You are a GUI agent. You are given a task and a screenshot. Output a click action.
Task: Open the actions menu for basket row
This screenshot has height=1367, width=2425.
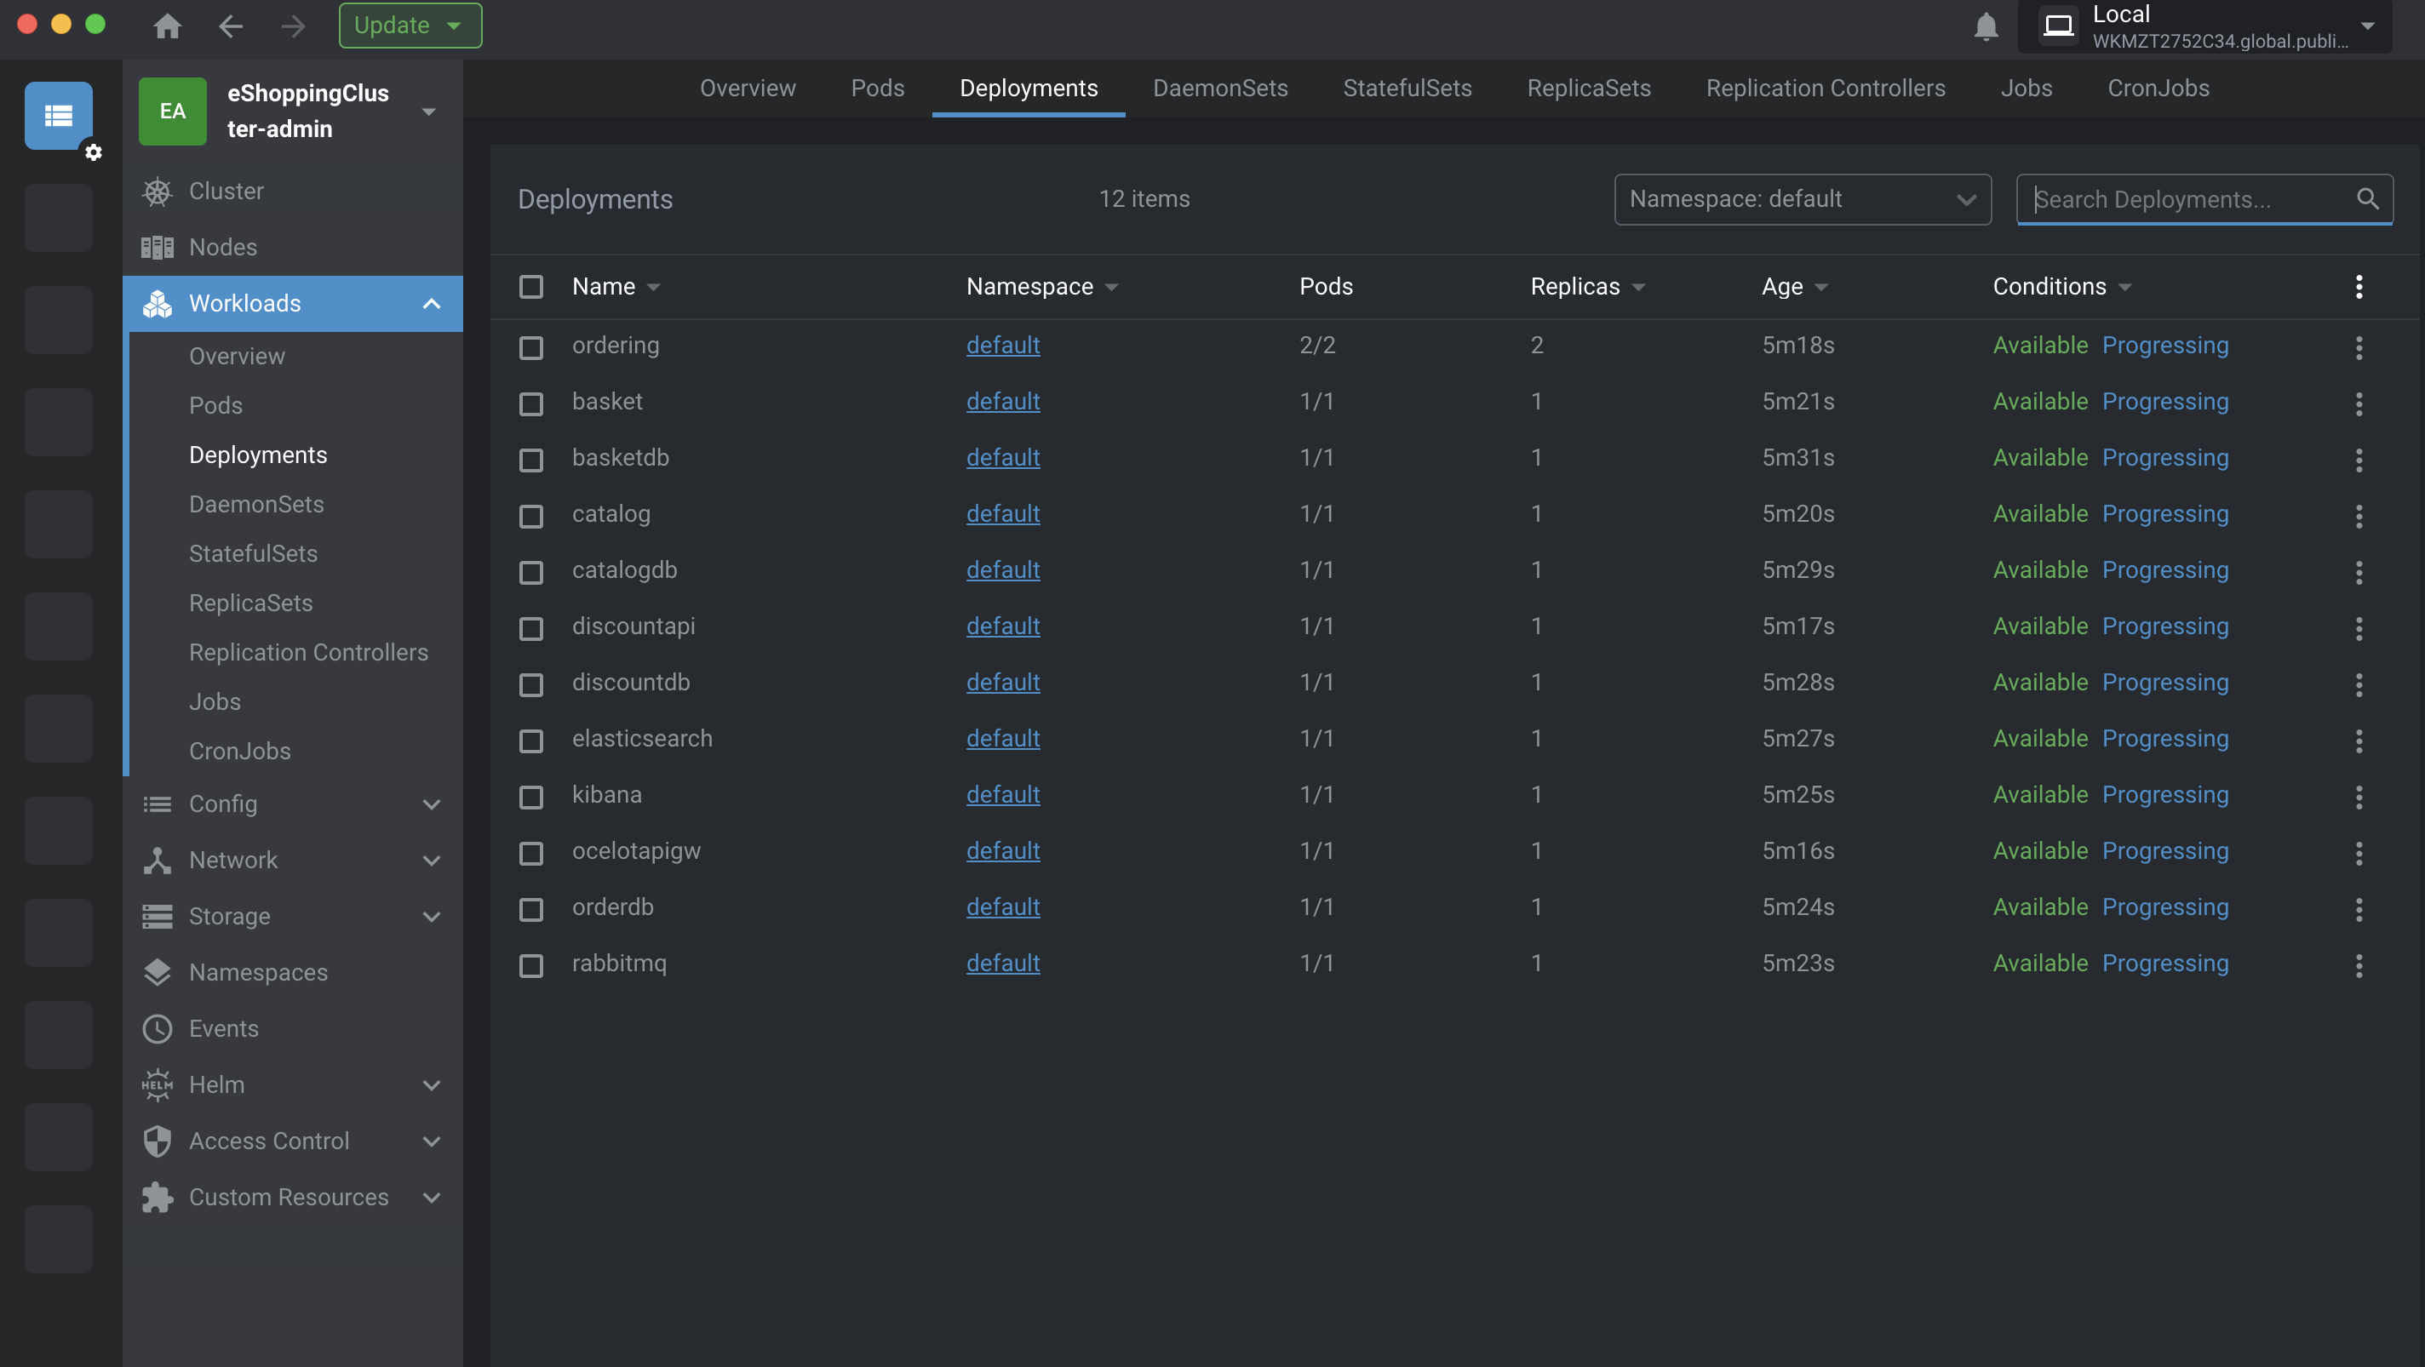(x=2359, y=403)
